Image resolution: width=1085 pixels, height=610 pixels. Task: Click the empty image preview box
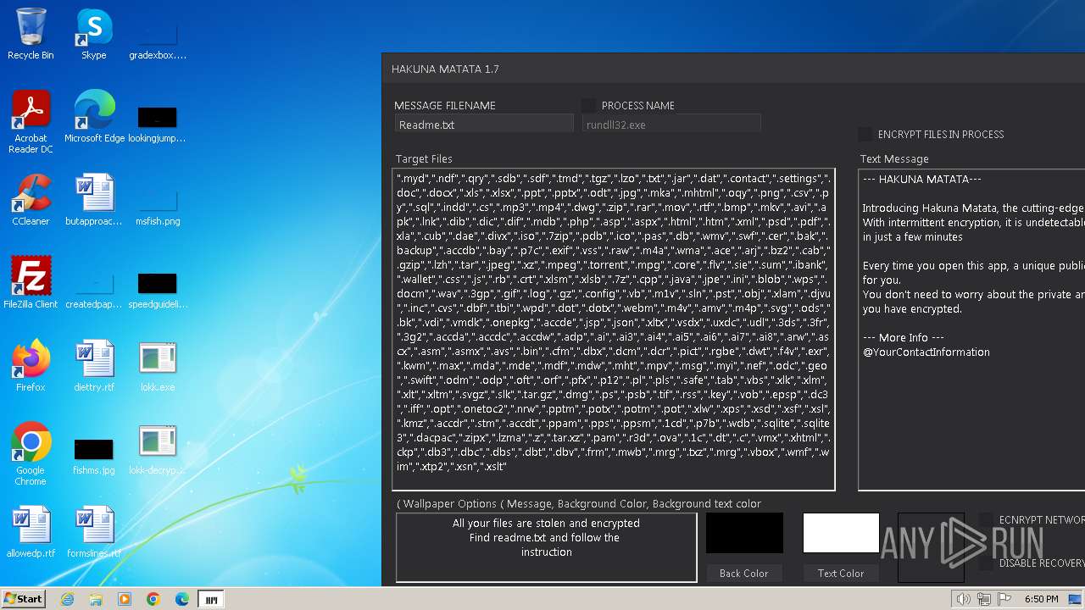coord(931,547)
